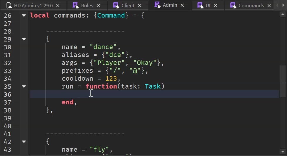Close the Roles tab

[x=98, y=6]
